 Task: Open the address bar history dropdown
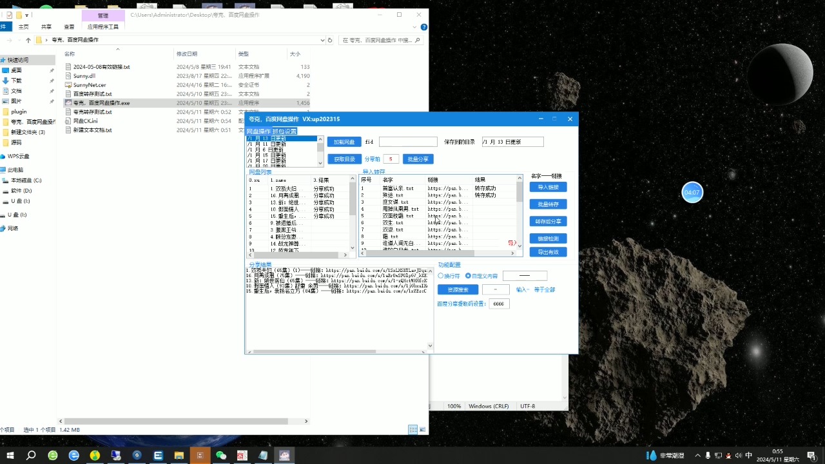click(x=322, y=40)
